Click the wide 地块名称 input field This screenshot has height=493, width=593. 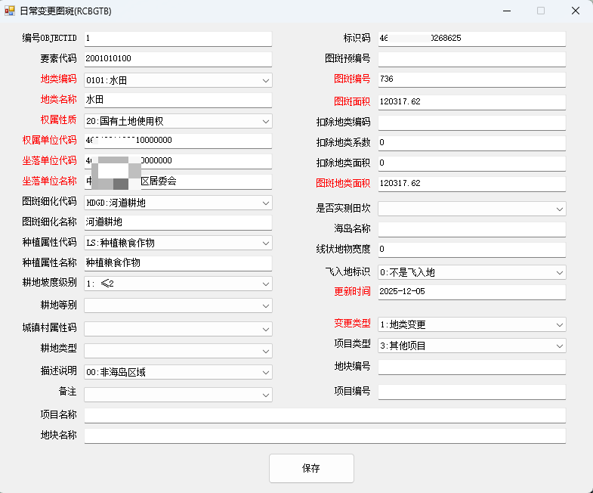(325, 436)
